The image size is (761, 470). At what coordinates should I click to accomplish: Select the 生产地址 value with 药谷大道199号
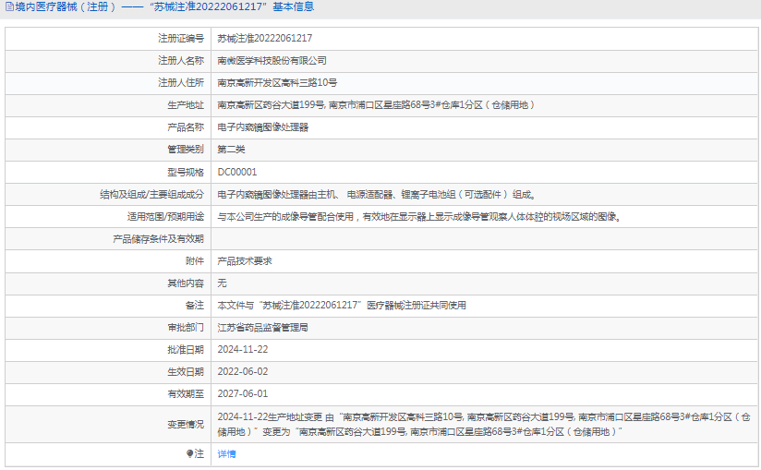point(376,105)
